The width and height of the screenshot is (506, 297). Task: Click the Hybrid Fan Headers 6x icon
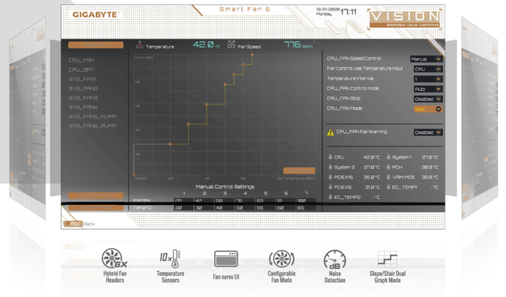point(114,258)
